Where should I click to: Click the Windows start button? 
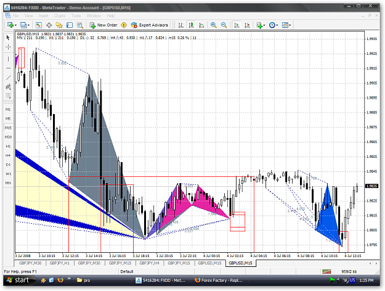(x=20, y=280)
